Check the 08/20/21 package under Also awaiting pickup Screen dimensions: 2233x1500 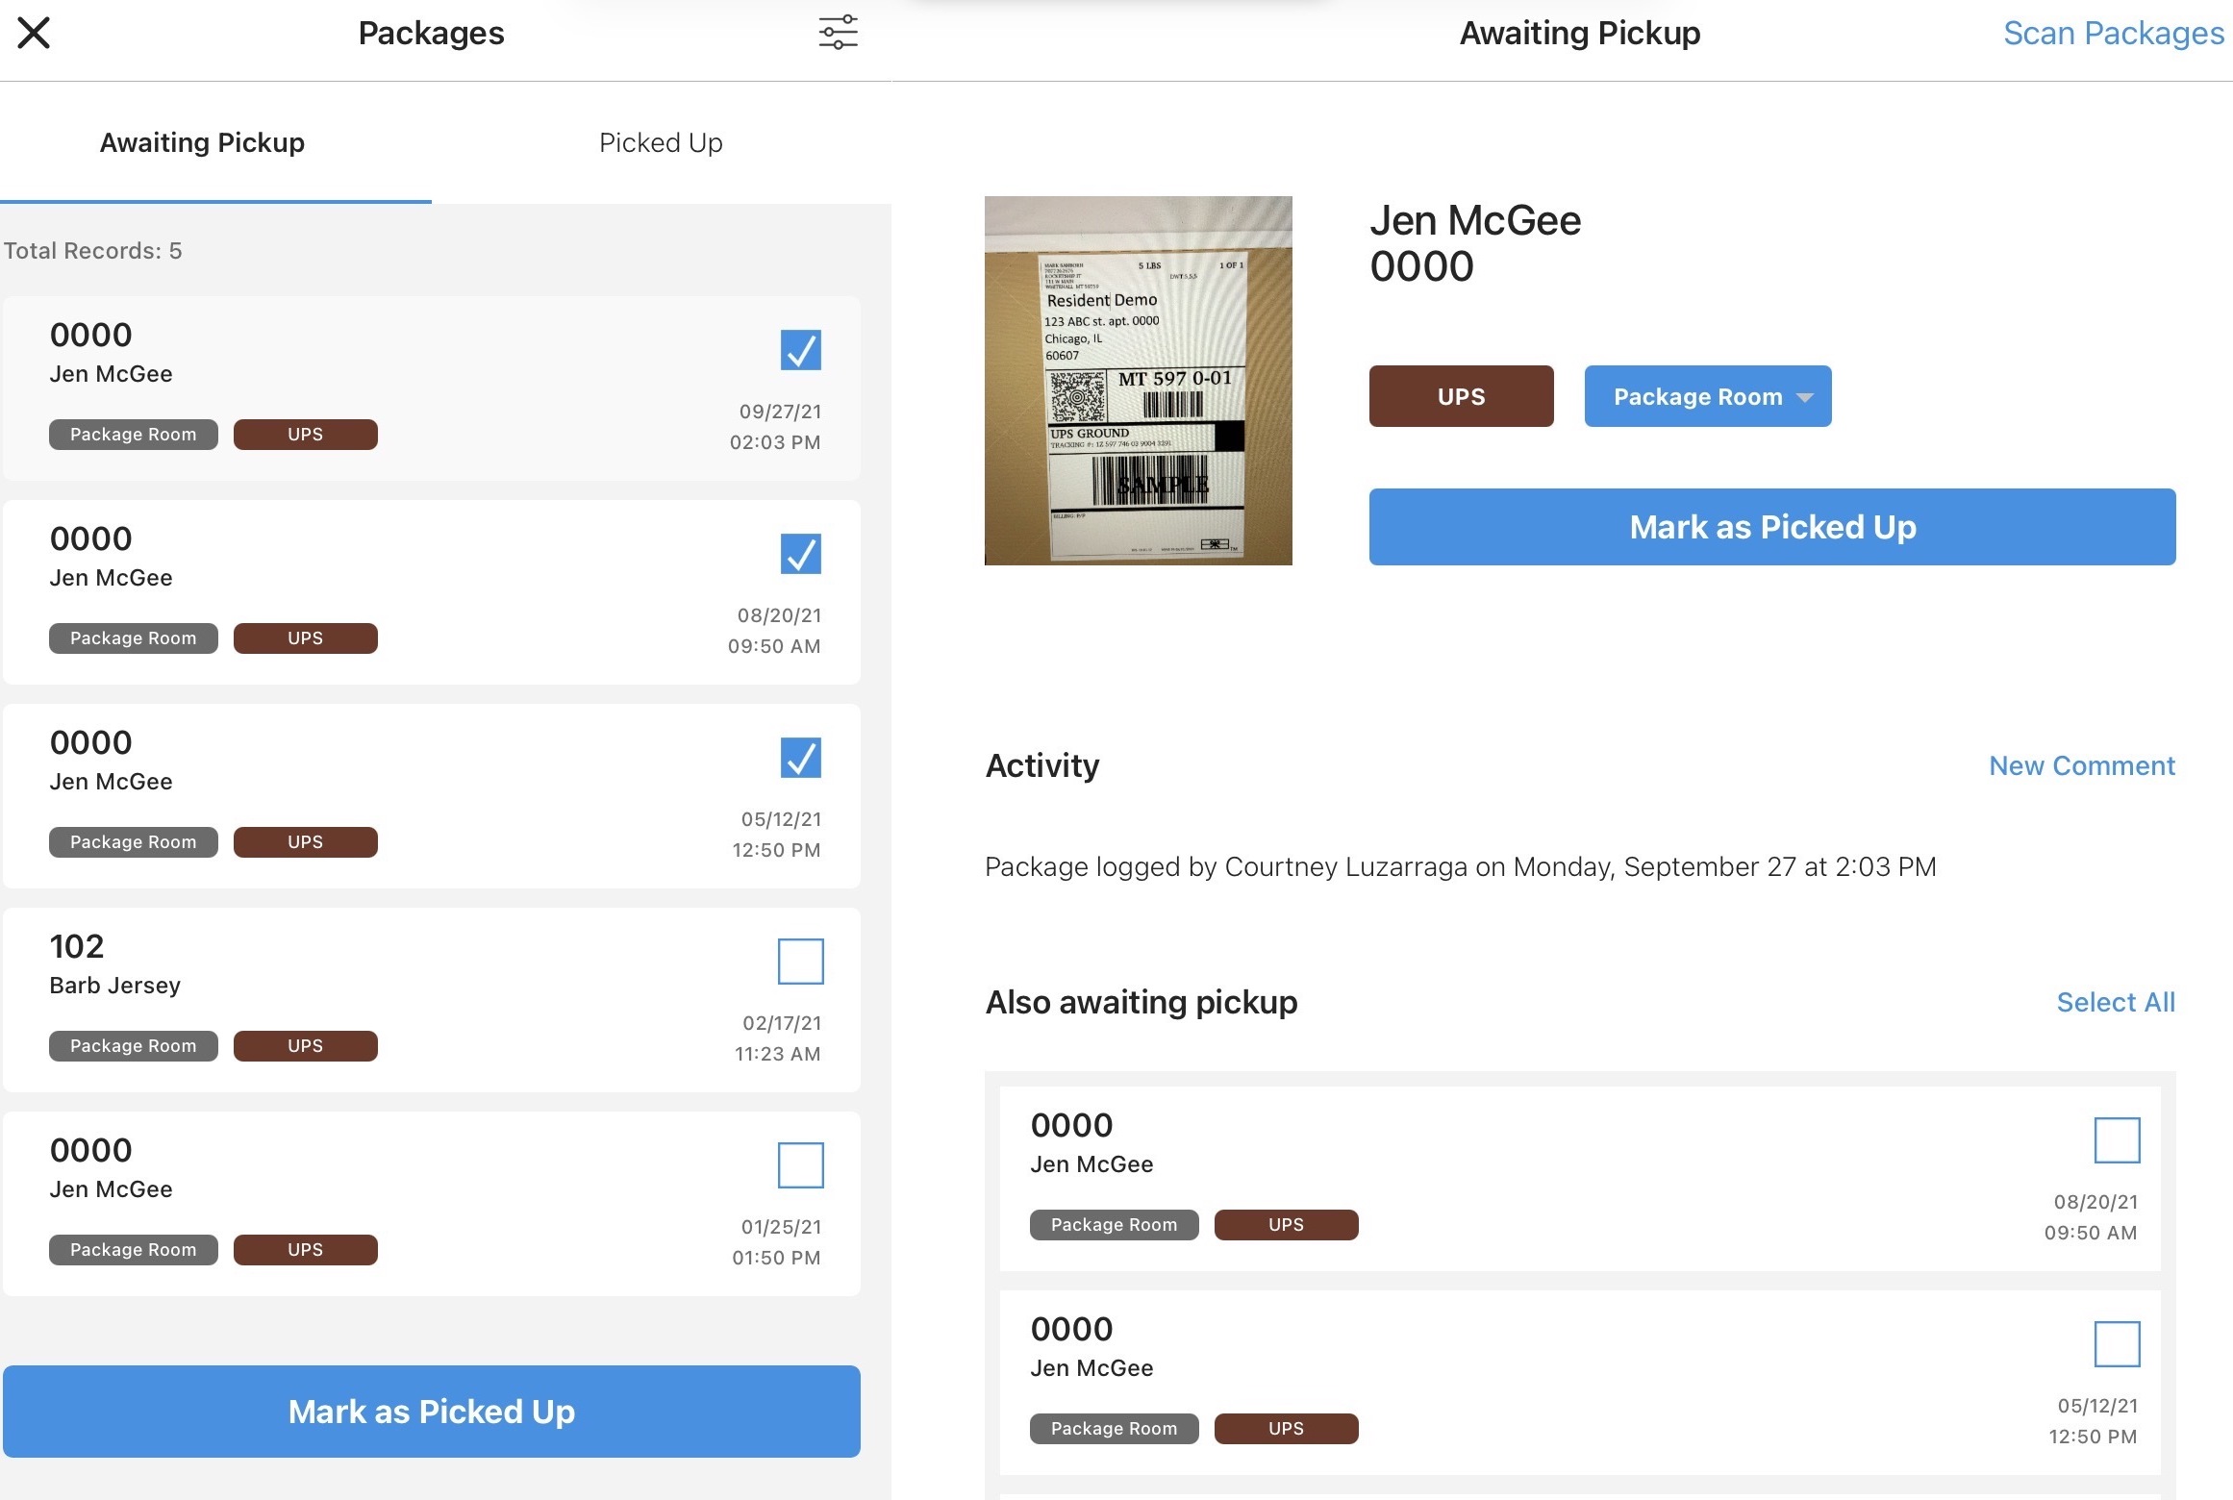(2117, 1140)
